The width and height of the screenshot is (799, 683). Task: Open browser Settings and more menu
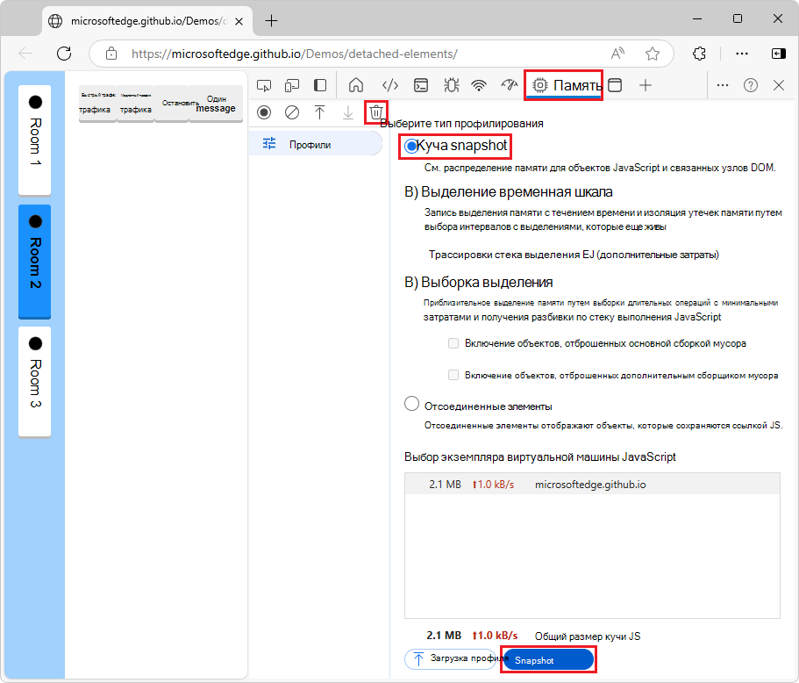[x=742, y=54]
